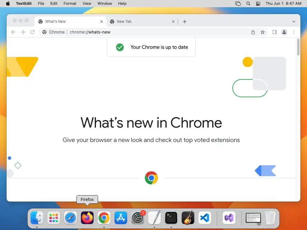The image size is (307, 230).
Task: Open the Trash in the Dock
Action: pyautogui.click(x=270, y=218)
